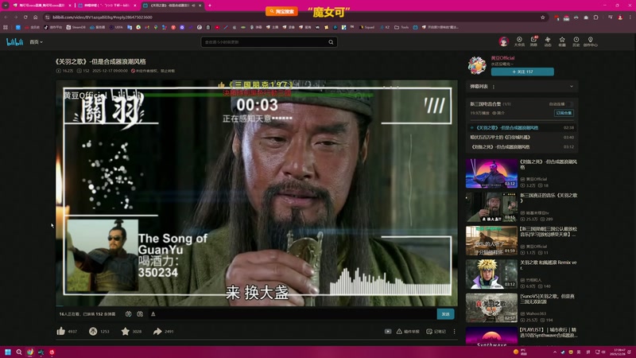The width and height of the screenshot is (636, 358).
Task: Open the Windows Start menu
Action: [8, 352]
